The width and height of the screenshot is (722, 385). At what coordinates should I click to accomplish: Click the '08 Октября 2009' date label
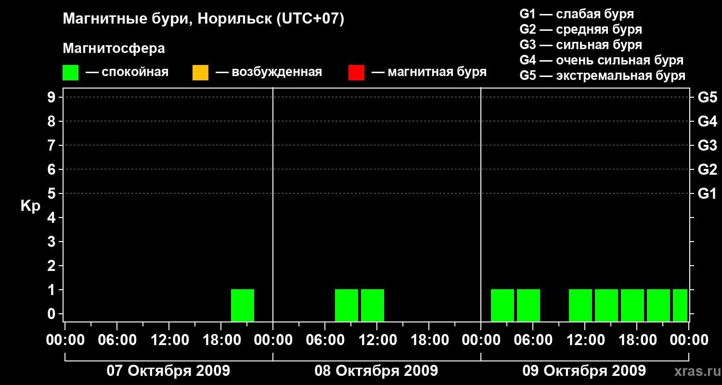tap(376, 371)
